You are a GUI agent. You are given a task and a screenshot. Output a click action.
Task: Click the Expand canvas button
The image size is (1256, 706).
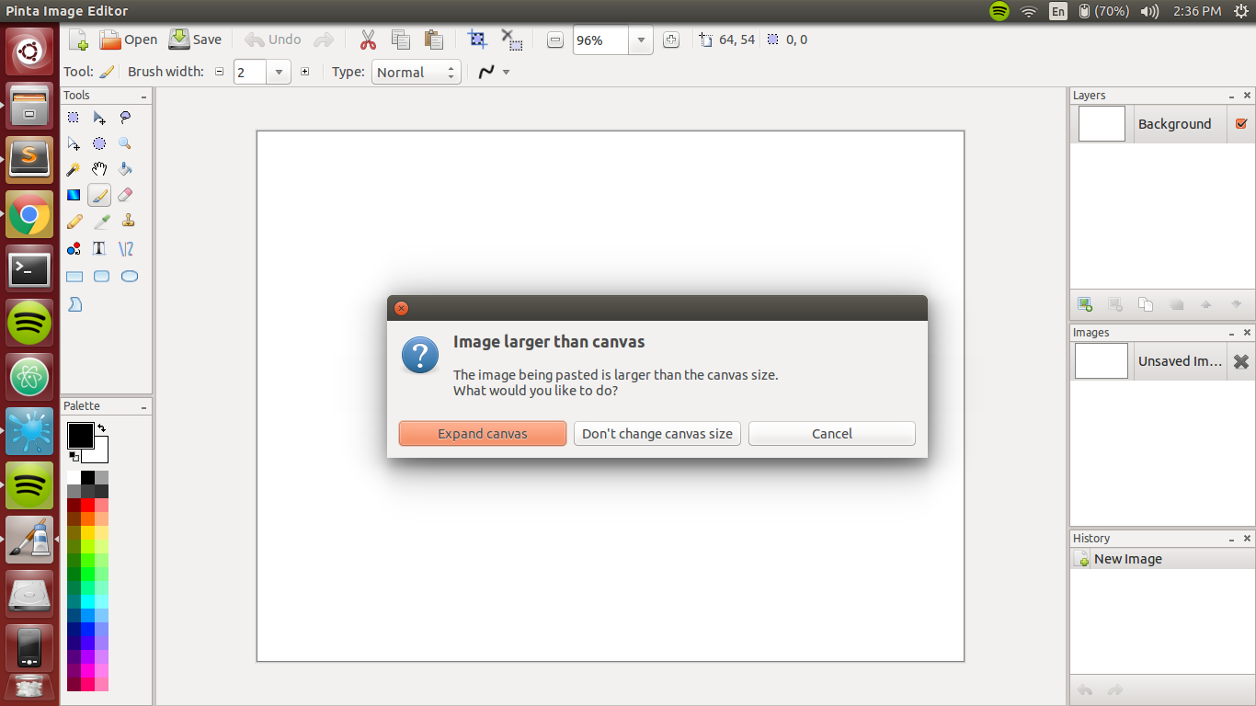pos(482,434)
